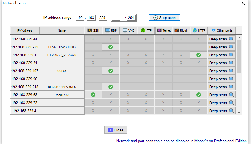Click the results list scrollbar thumb
Image resolution: width=251 pixels, height=144 pixels.
[x=239, y=57]
